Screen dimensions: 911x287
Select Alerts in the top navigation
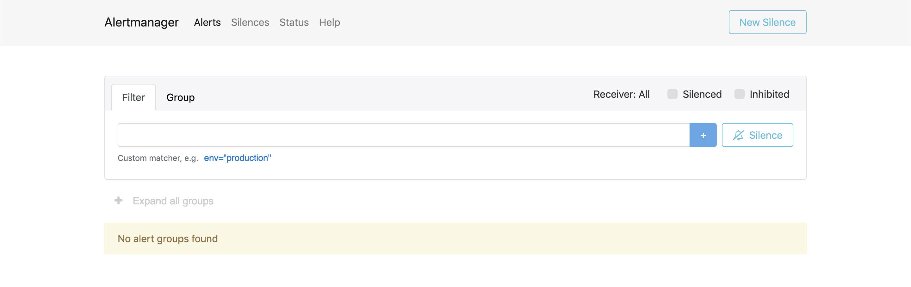(x=207, y=22)
